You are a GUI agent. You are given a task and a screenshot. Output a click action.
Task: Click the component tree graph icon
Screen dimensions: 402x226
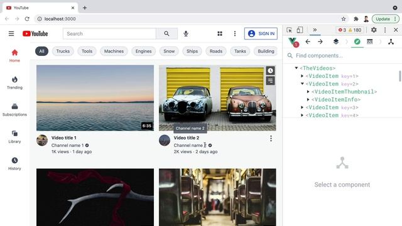pos(391,41)
